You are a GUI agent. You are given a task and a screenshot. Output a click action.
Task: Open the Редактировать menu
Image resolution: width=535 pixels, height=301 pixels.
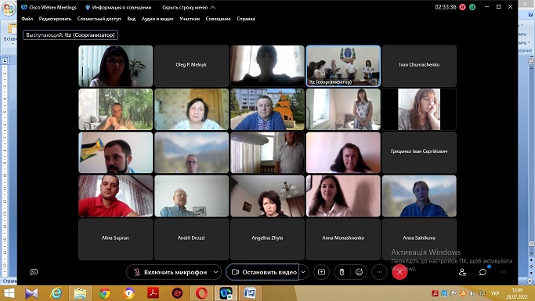click(x=55, y=19)
